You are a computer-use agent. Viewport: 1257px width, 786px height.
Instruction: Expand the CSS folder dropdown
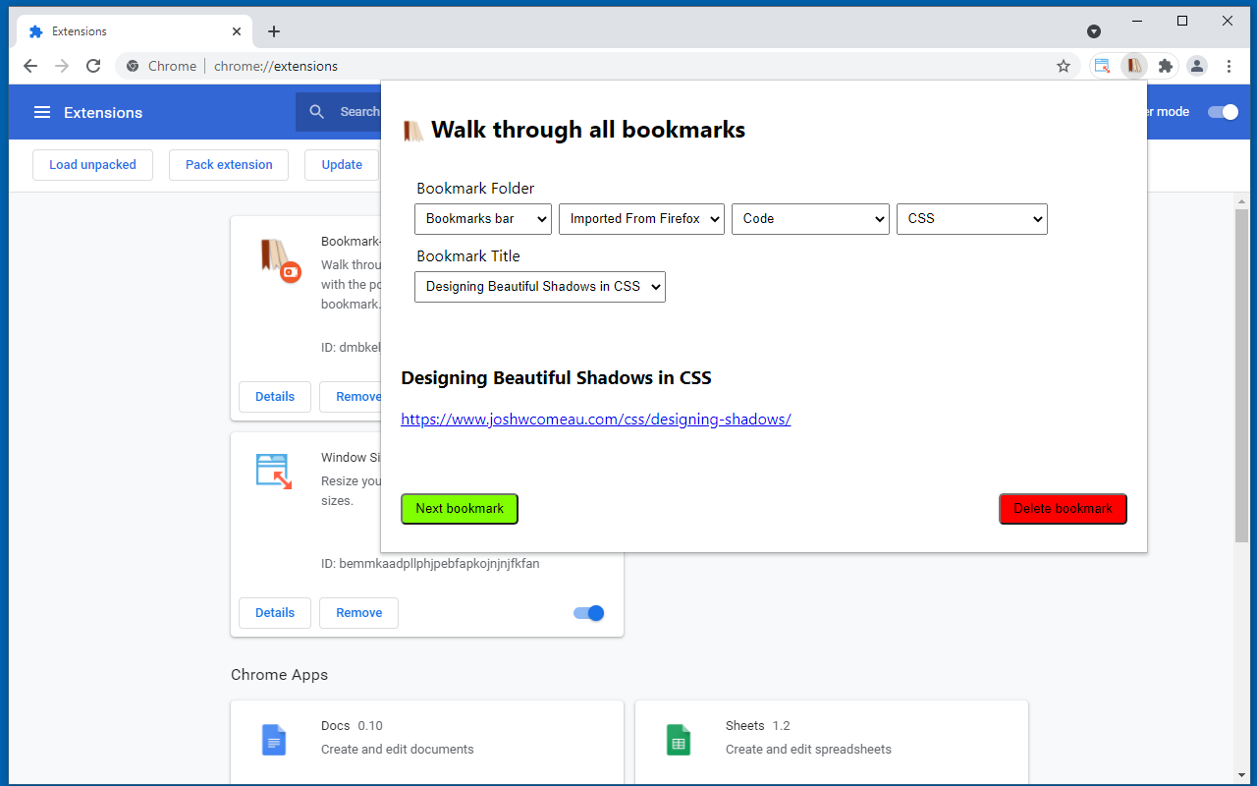tap(971, 218)
